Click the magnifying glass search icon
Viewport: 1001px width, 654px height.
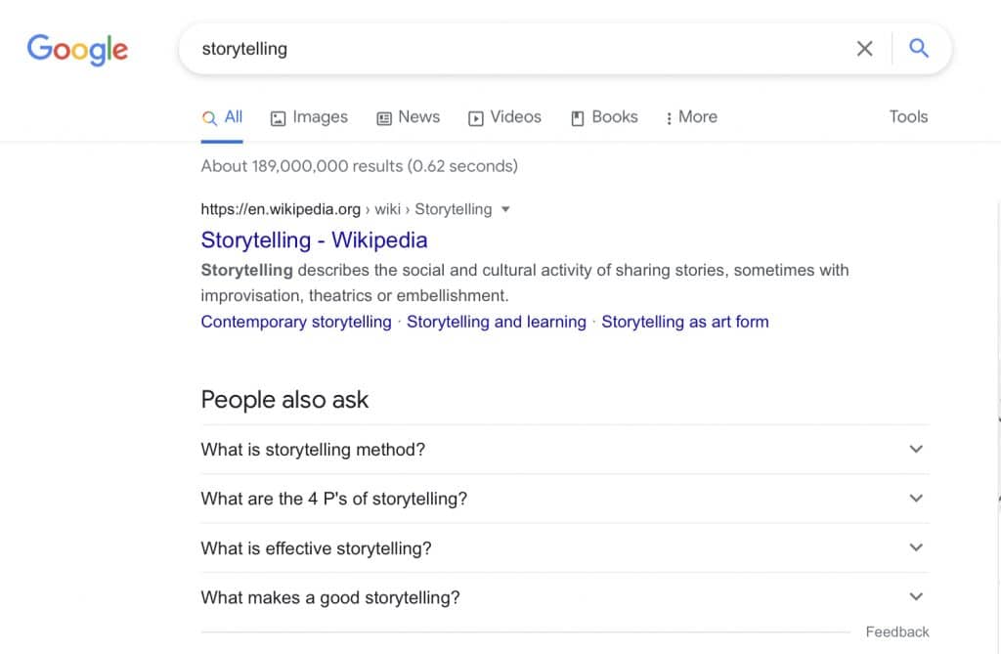pos(919,48)
